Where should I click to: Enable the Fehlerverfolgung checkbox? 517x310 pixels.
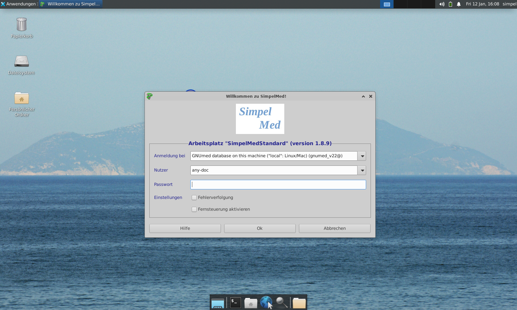click(194, 198)
